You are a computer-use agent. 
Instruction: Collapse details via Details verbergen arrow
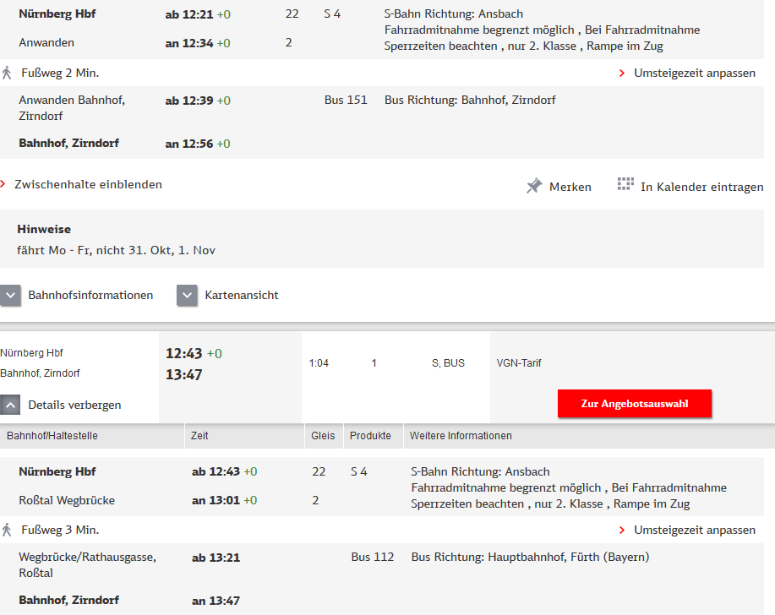11,405
